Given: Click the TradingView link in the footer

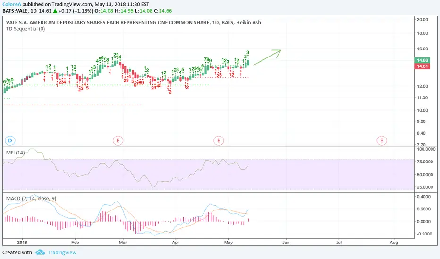Looking at the screenshot, I should coord(62,252).
